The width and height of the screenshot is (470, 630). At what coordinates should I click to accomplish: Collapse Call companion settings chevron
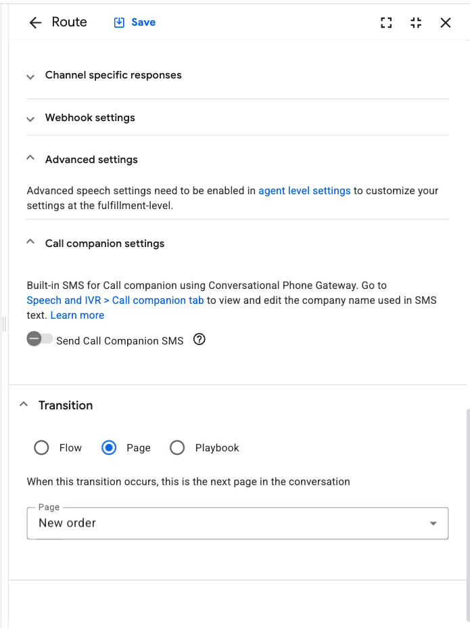pos(30,242)
